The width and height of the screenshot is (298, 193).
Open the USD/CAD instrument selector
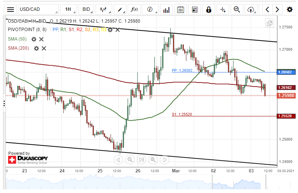(x=38, y=9)
